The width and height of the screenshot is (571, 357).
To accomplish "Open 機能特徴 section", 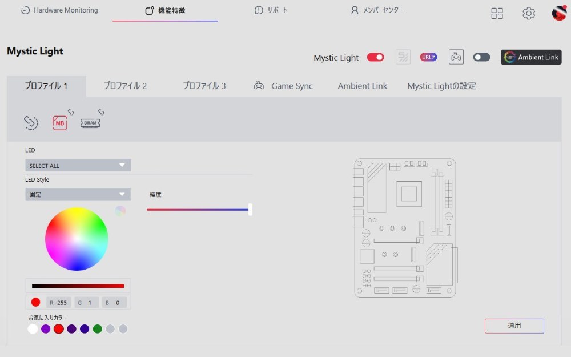I will point(166,10).
